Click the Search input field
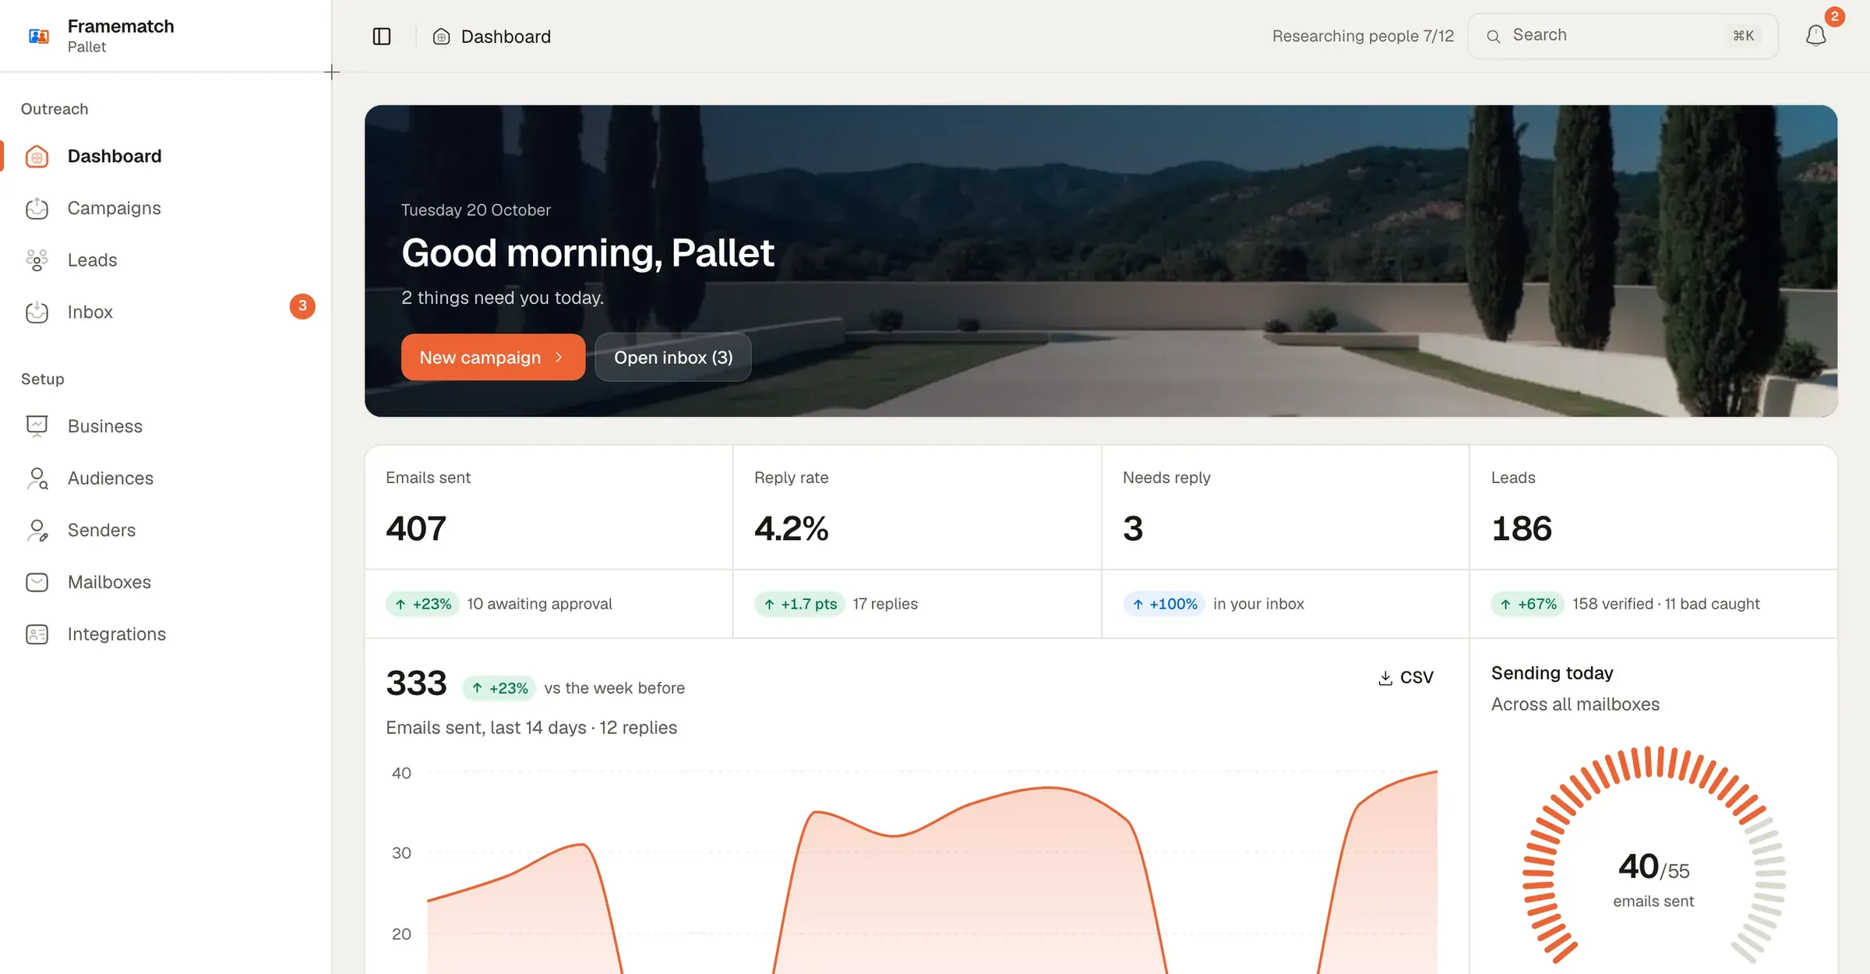This screenshot has width=1870, height=974. coord(1623,36)
